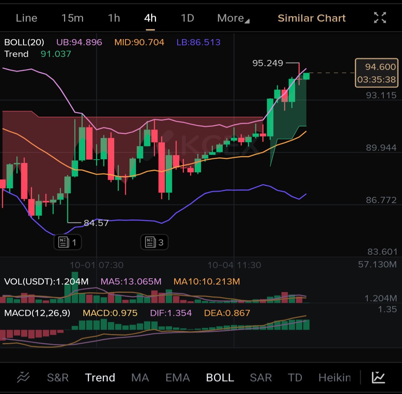This screenshot has height=394, width=402.
Task: Toggle the Trend indicator off
Action: 100,378
